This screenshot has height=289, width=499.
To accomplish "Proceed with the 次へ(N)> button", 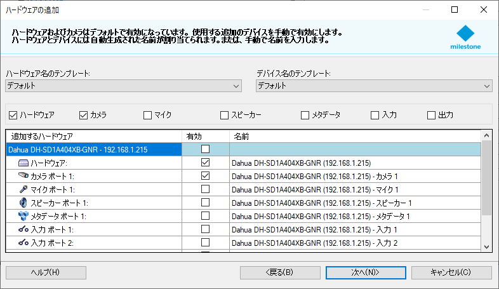I will coord(366,272).
